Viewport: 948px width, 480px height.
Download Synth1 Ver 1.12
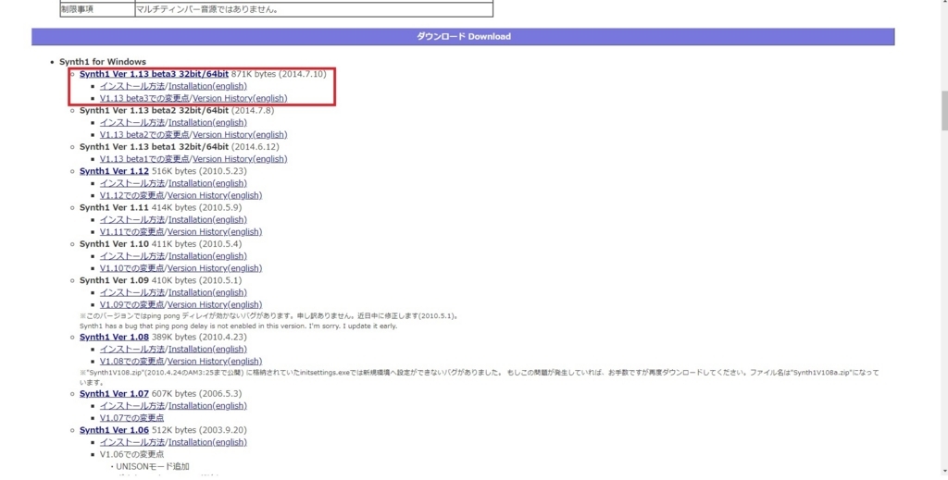(x=114, y=171)
